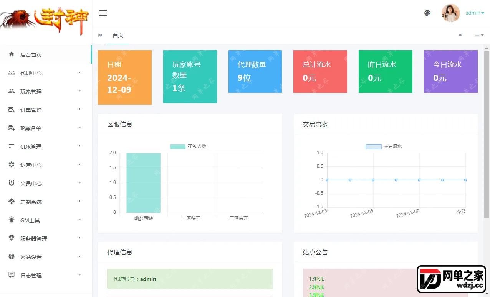Click the 昨日流水 green stat card
Screen dimensions: 490x297
pos(386,71)
